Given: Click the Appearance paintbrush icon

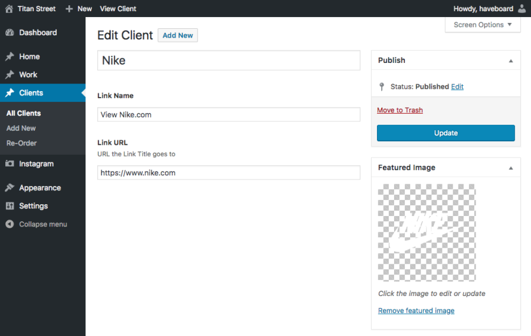Looking at the screenshot, I should pyautogui.click(x=9, y=188).
